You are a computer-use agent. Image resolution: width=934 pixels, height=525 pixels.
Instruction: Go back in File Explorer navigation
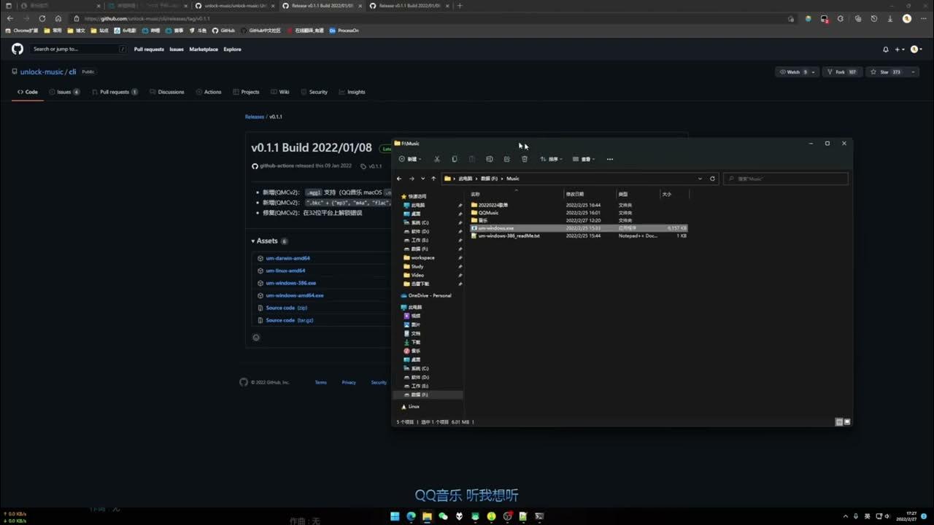(399, 179)
